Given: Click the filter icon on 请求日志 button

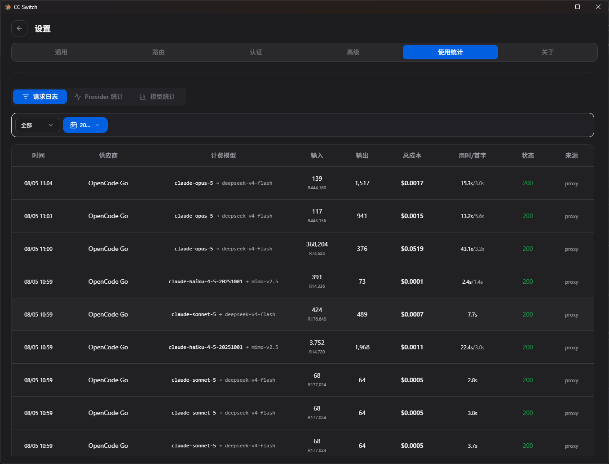Looking at the screenshot, I should 26,97.
